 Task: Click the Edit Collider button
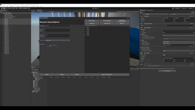pos(164,55)
